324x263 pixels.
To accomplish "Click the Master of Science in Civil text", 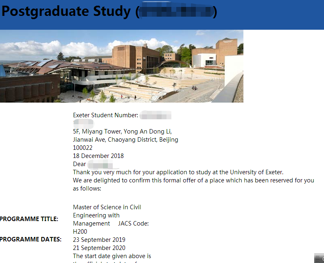I will coord(107,207).
